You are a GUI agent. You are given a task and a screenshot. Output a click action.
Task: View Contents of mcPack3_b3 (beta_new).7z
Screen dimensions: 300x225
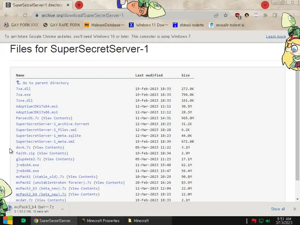click(x=84, y=188)
